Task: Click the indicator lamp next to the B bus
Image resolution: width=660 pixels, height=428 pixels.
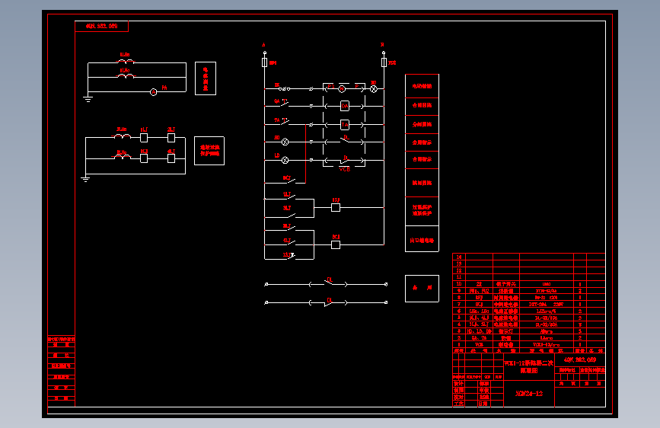Action: pos(374,88)
